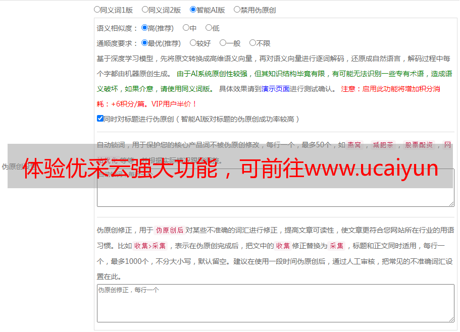Select the 同义词1版 radio option
The height and width of the screenshot is (332, 460).
click(x=97, y=10)
